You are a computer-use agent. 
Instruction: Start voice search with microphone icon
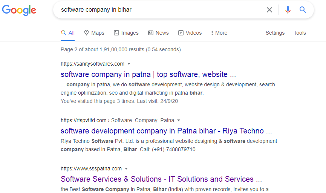pos(288,10)
